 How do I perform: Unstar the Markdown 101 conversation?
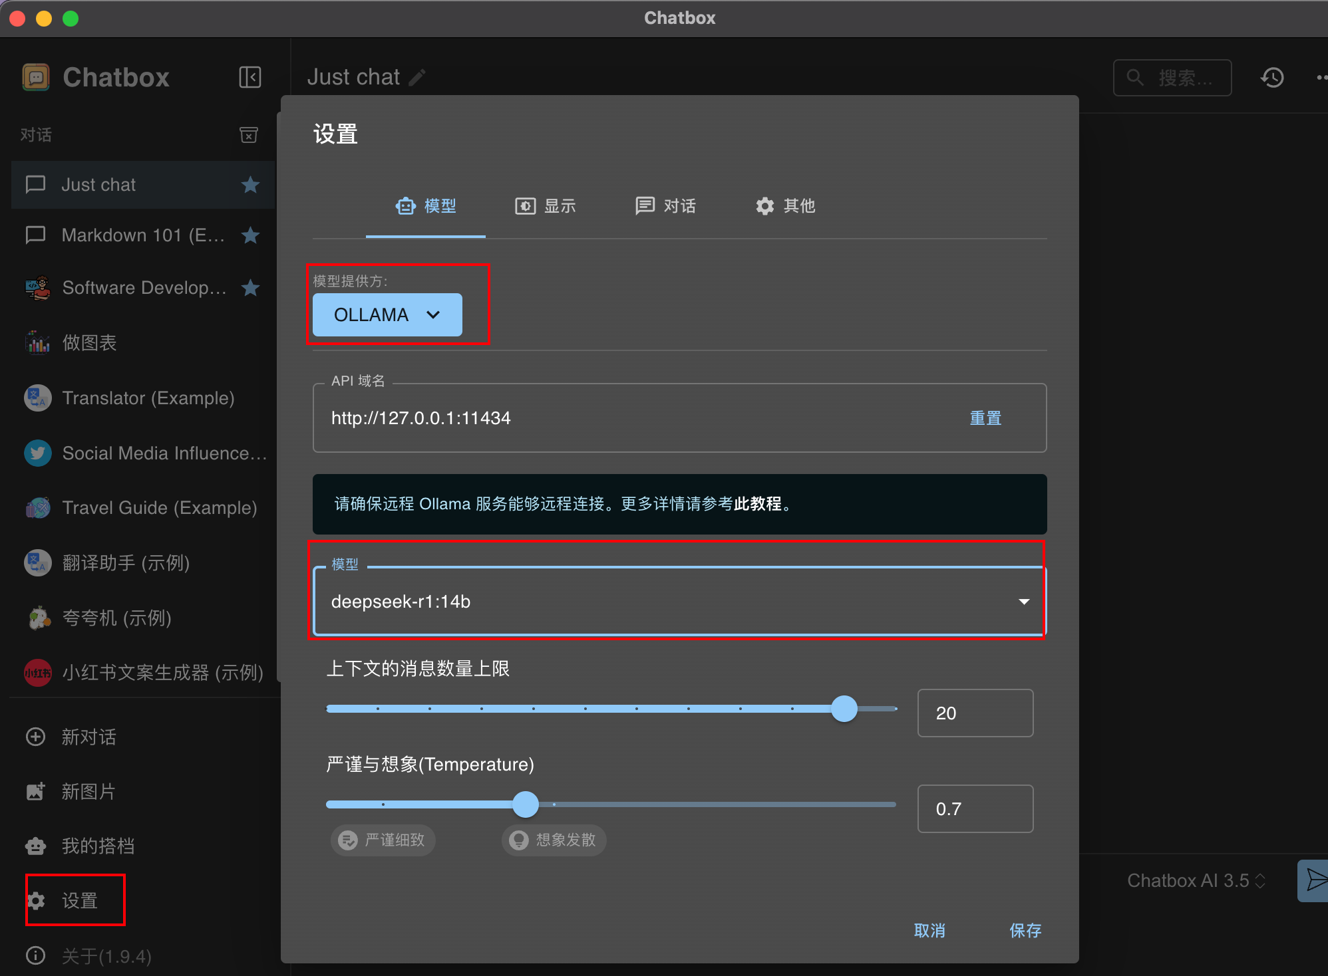tap(250, 235)
